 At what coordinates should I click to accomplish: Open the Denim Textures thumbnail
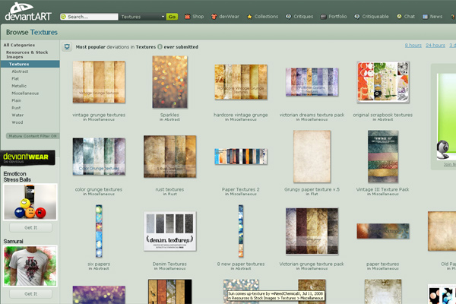pyautogui.click(x=169, y=232)
